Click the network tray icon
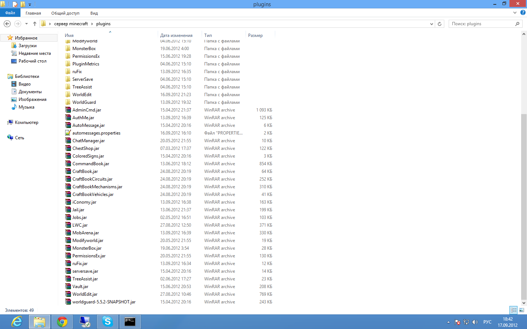Viewport: 527px width, 329px height. (466, 322)
